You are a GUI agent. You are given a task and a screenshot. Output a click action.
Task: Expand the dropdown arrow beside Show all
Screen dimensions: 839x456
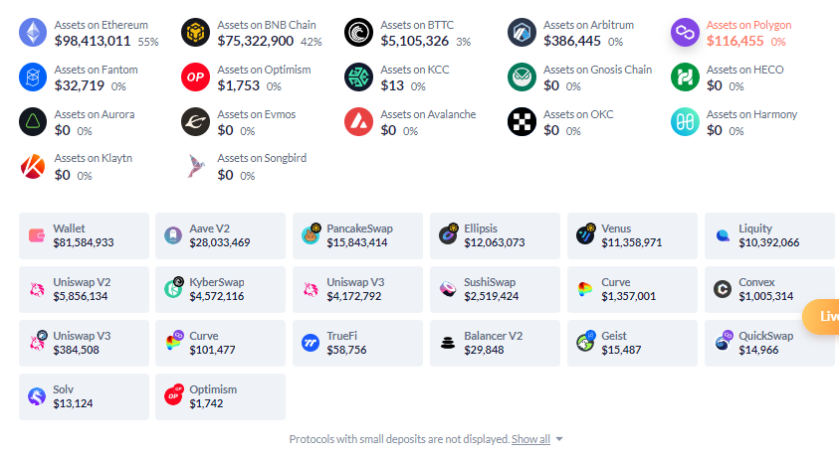click(x=559, y=439)
